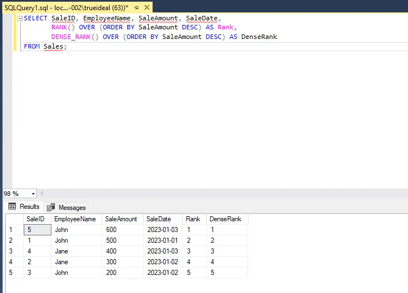Select the SaleDate cell 2023-01-01
This screenshot has height=293, width=408.
[163, 240]
